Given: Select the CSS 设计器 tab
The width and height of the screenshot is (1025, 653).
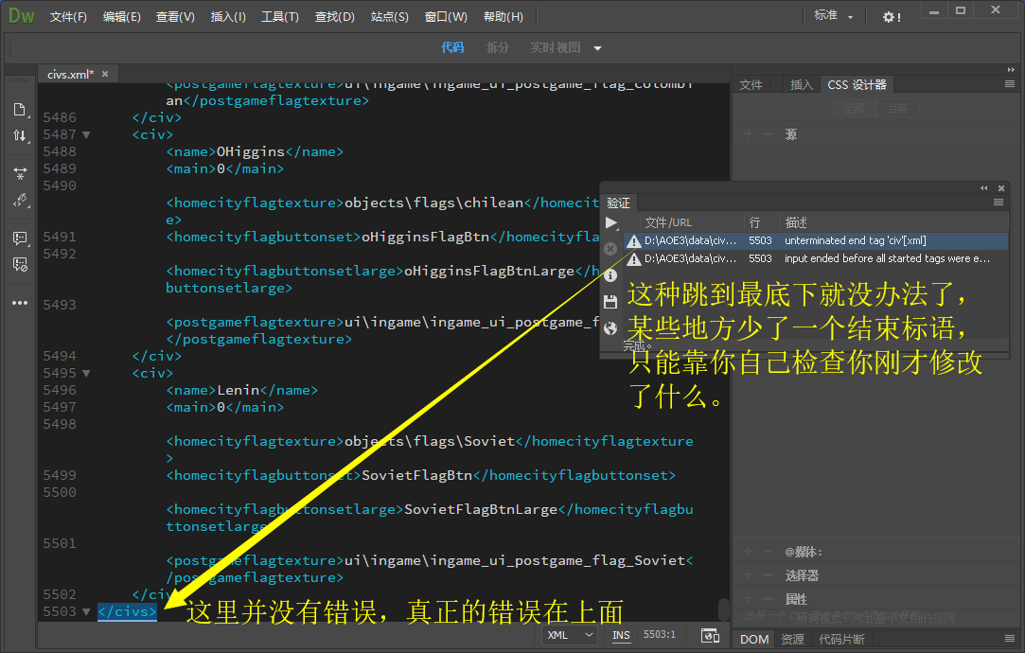Looking at the screenshot, I should [x=857, y=85].
